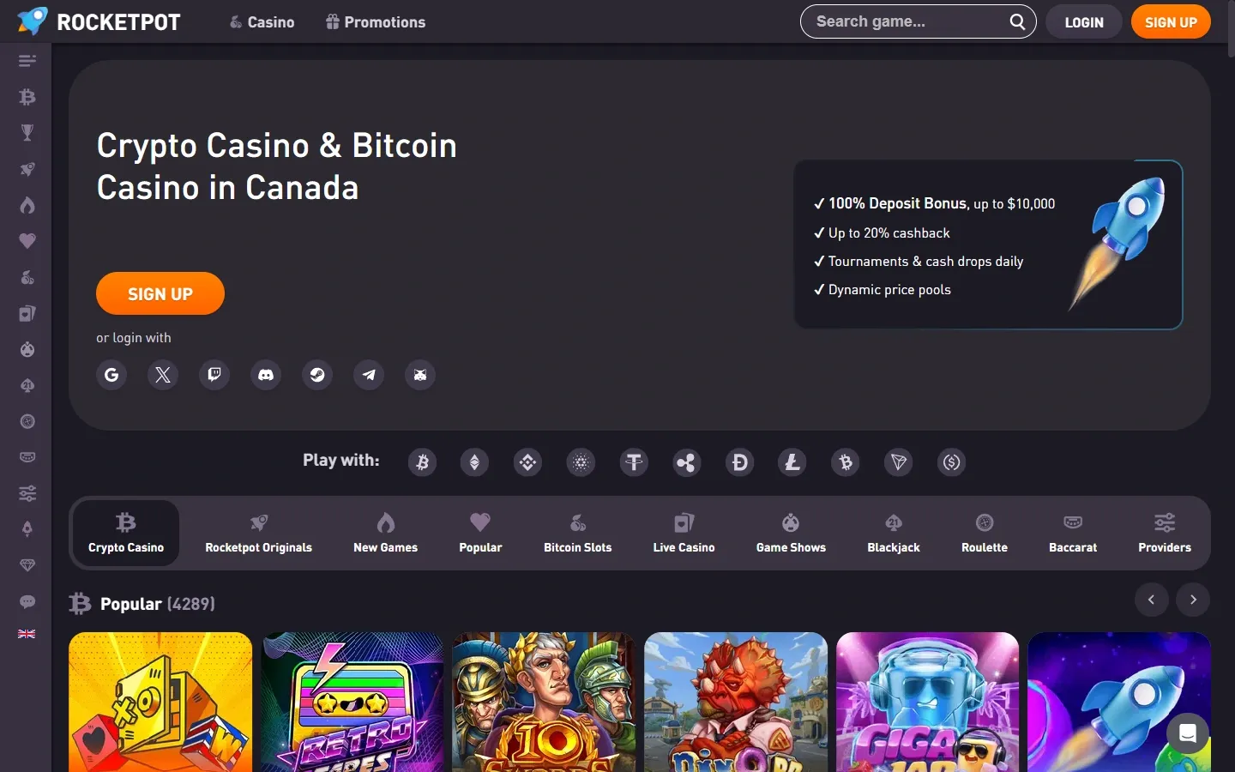1235x772 pixels.
Task: Switch to New Games category tab
Action: pos(386,533)
